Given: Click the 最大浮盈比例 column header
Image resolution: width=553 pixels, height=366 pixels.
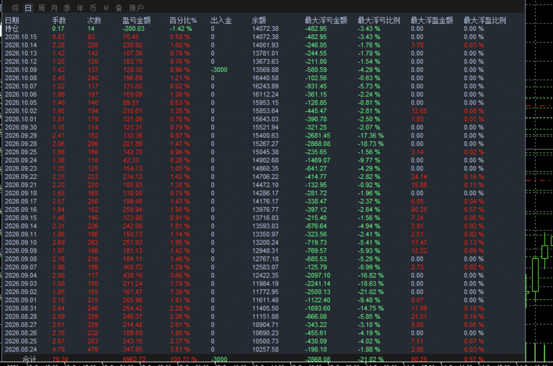Looking at the screenshot, I should coord(485,20).
